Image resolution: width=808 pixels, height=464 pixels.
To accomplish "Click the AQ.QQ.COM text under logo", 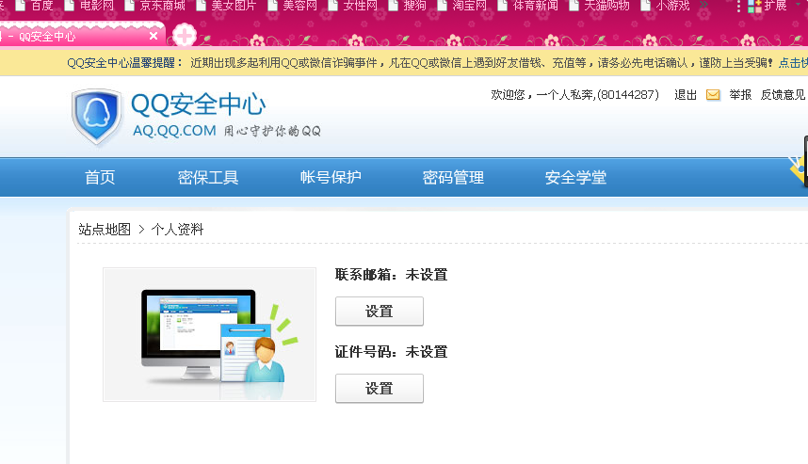I will (x=174, y=131).
